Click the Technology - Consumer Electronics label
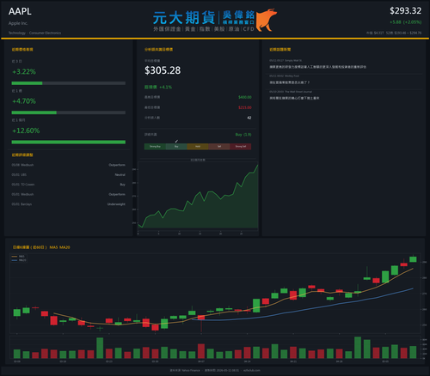Image resolution: width=430 pixels, height=376 pixels. point(34,33)
